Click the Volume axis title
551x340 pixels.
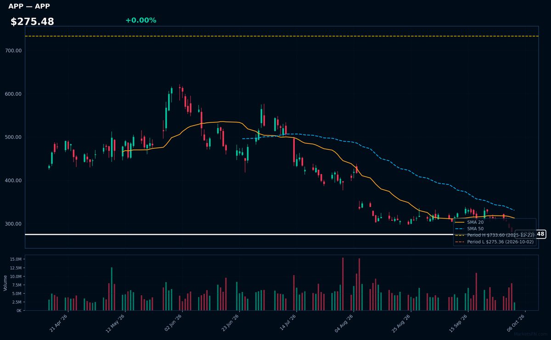click(6, 283)
